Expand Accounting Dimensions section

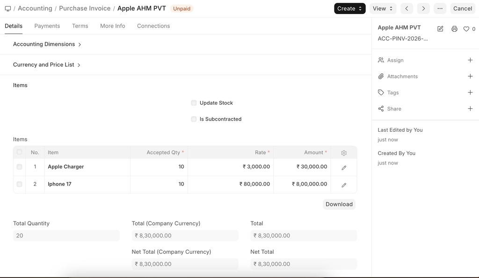(47, 44)
